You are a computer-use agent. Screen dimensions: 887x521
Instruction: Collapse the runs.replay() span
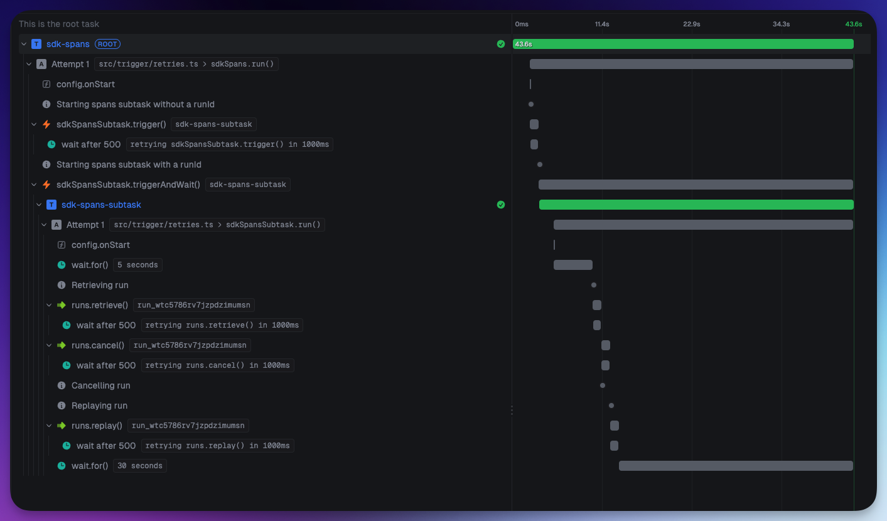coord(49,426)
